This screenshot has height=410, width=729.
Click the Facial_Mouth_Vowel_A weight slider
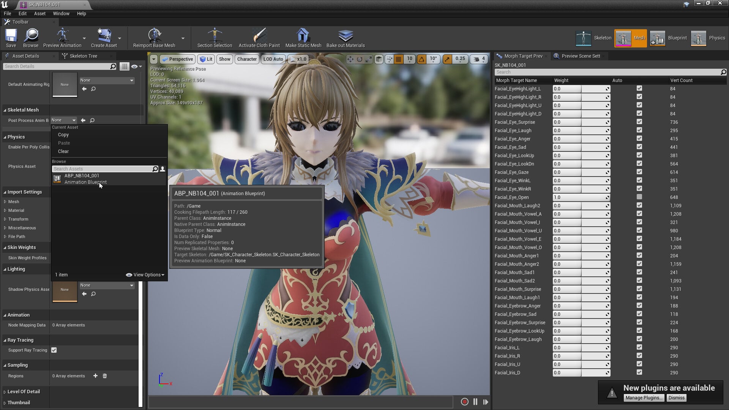coord(581,214)
